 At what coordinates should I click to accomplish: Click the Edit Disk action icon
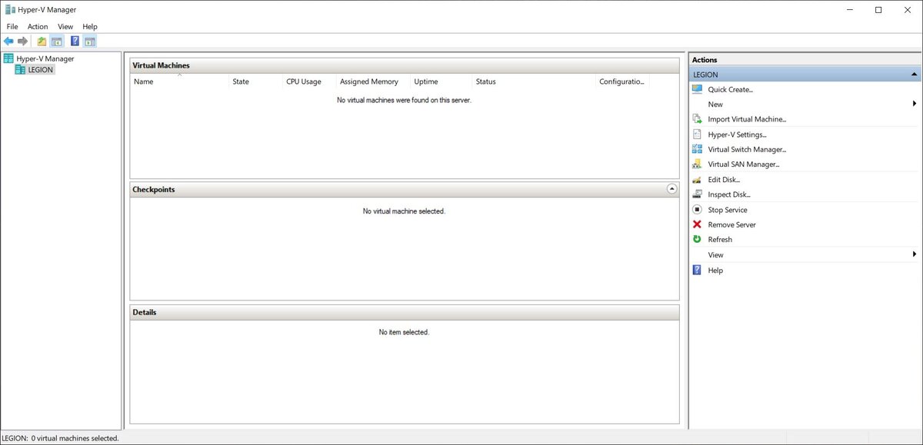(697, 179)
